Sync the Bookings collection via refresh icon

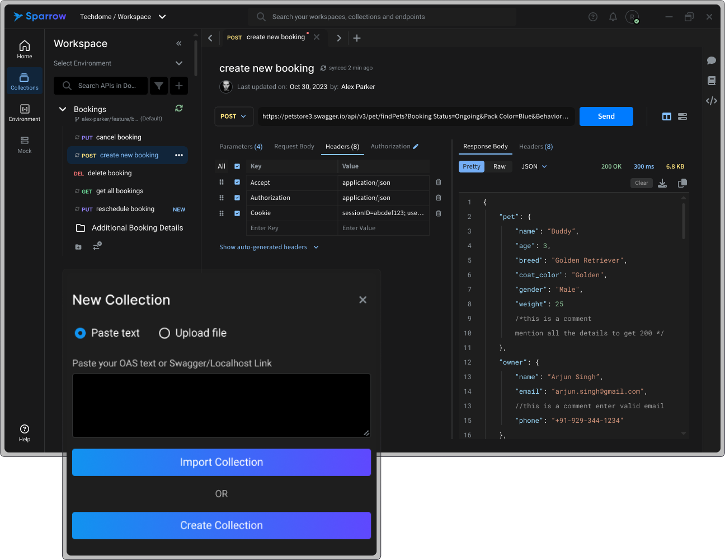click(178, 109)
